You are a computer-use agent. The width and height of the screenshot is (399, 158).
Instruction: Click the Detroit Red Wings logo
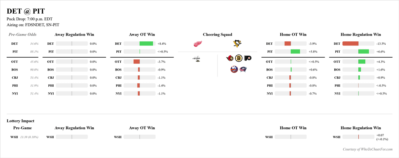point(198,44)
